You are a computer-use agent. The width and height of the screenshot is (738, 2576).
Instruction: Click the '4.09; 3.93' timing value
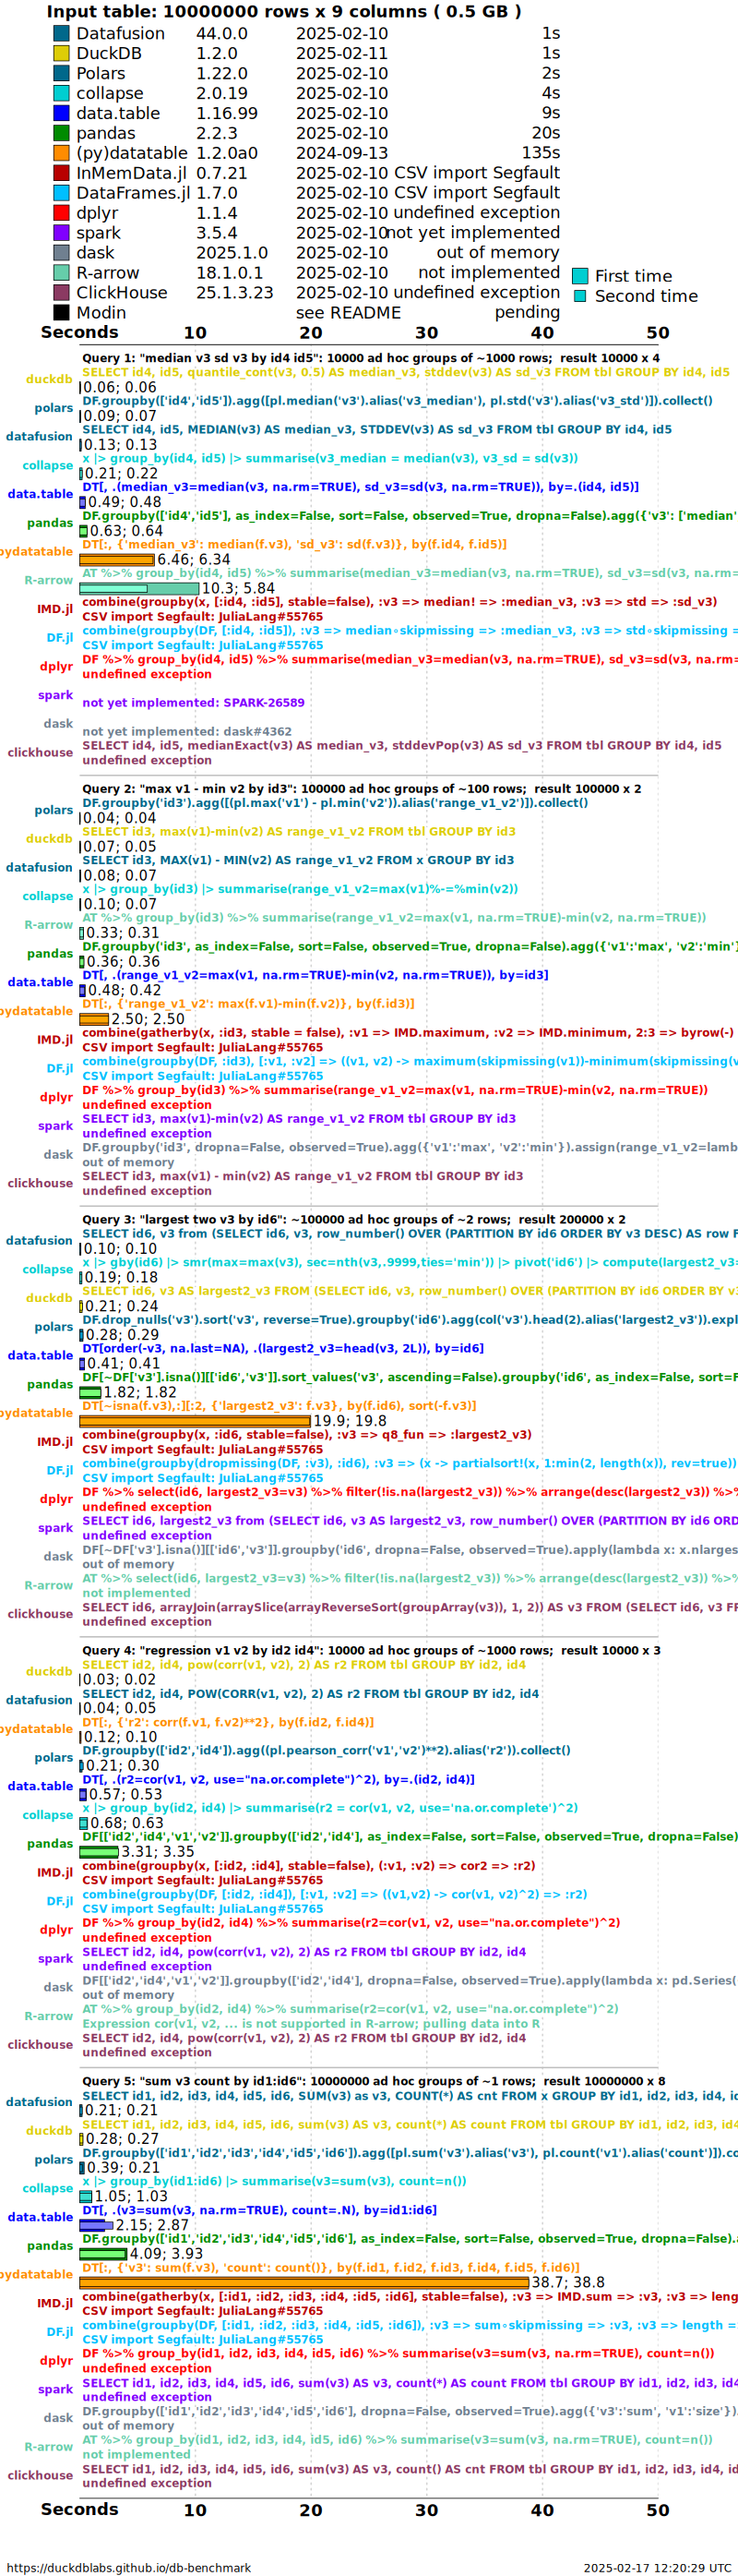click(167, 2254)
